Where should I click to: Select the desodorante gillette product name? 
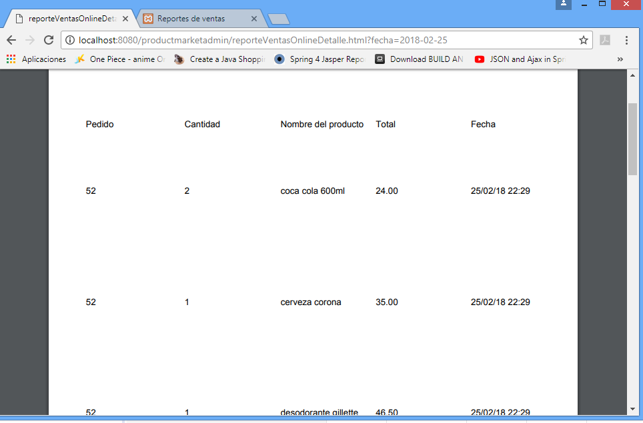click(x=319, y=412)
